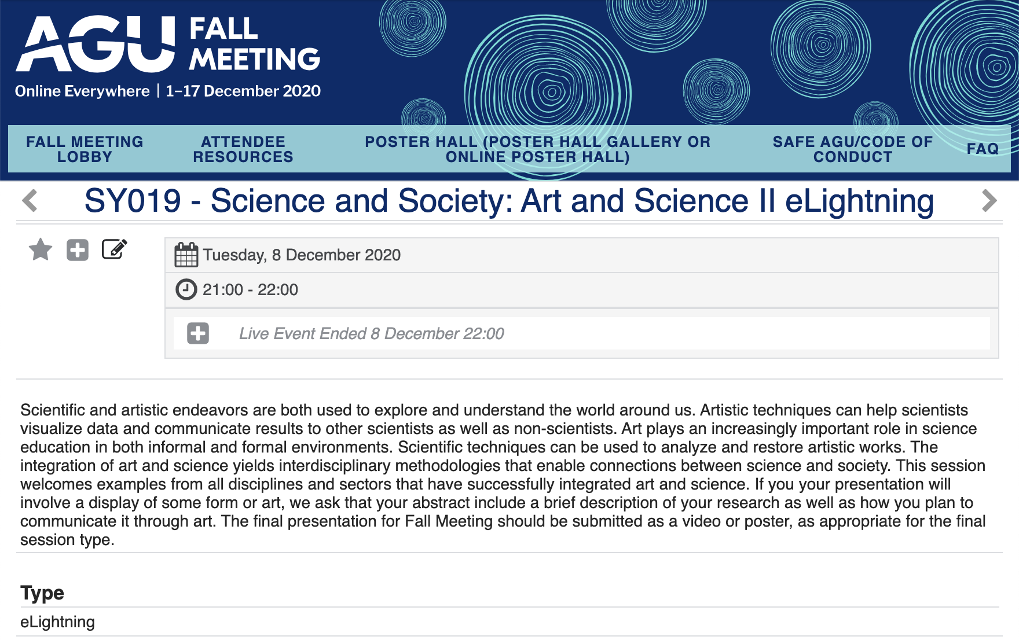Open the Poster Hall menu item
Image resolution: width=1019 pixels, height=640 pixels.
pos(537,149)
